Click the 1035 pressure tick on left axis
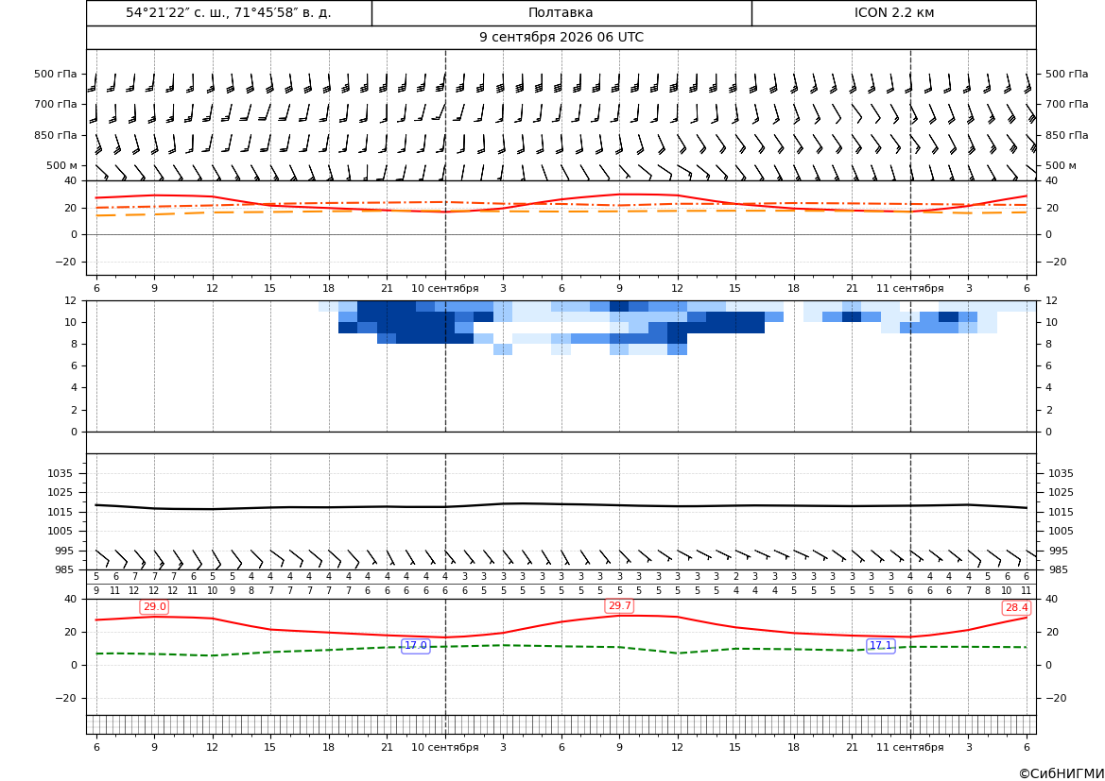This screenshot has height=781, width=1105. coord(57,473)
